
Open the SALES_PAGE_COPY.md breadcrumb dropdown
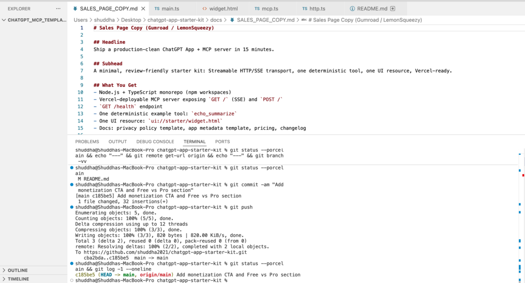coord(265,20)
